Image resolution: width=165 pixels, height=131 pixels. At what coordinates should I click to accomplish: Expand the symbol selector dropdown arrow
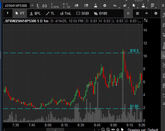click(32, 5)
